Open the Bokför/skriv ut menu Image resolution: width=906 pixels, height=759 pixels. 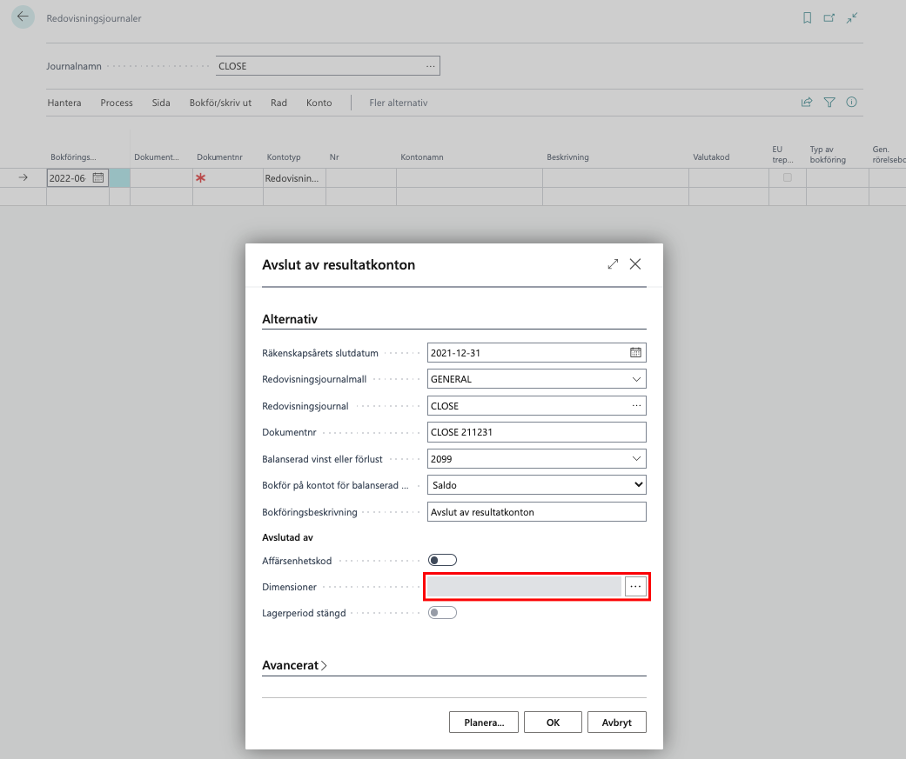220,103
